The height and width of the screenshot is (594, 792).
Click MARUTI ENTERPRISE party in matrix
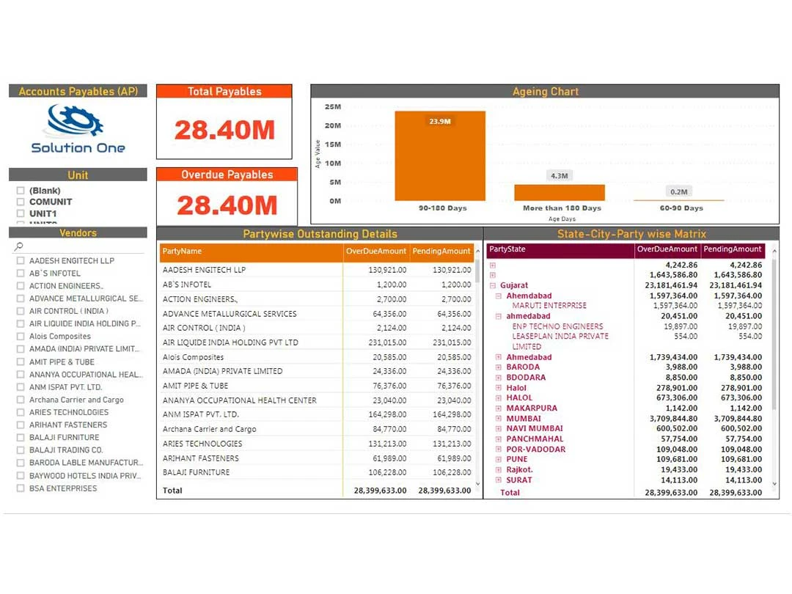[x=549, y=306]
